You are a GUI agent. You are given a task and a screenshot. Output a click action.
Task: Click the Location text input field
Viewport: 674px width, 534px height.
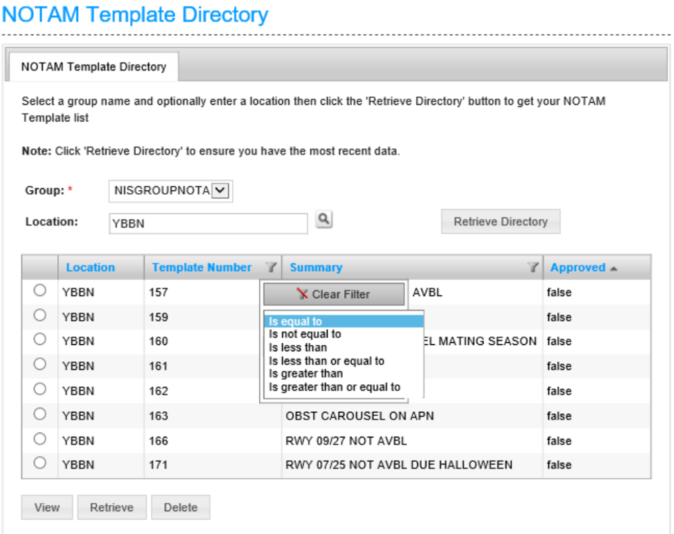pyautogui.click(x=208, y=223)
